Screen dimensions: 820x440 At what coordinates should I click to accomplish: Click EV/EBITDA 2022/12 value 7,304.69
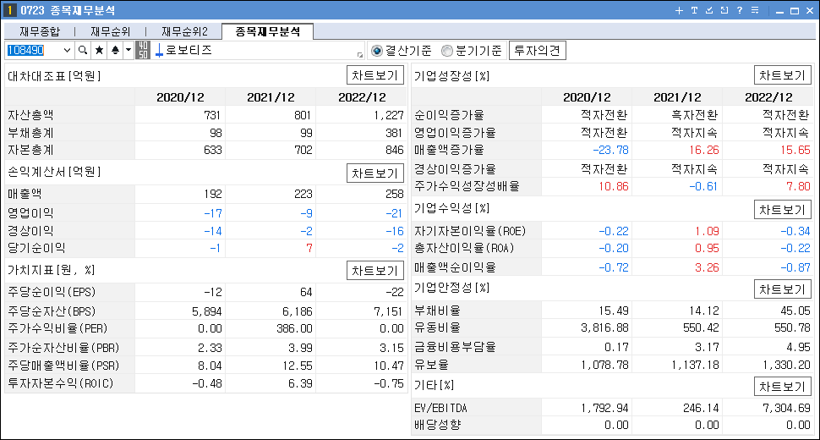(786, 408)
